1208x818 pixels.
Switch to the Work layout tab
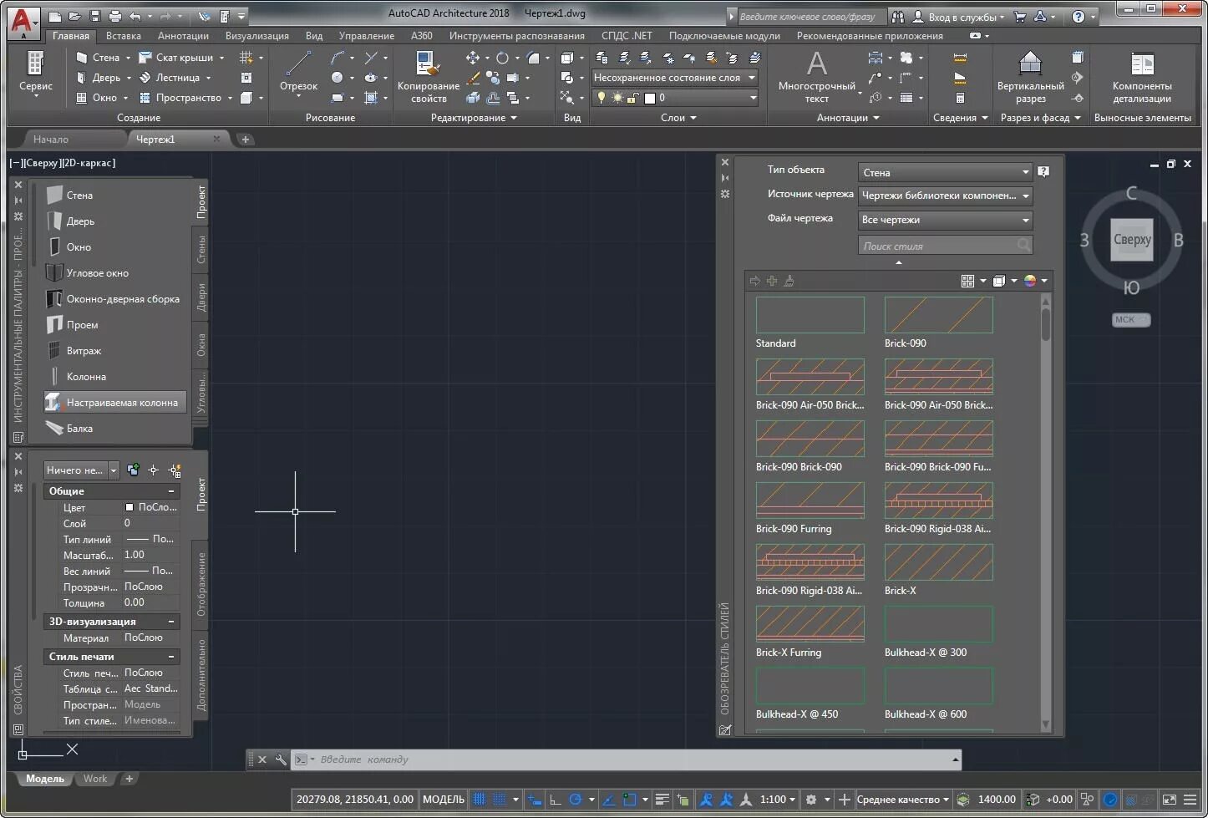(x=95, y=779)
